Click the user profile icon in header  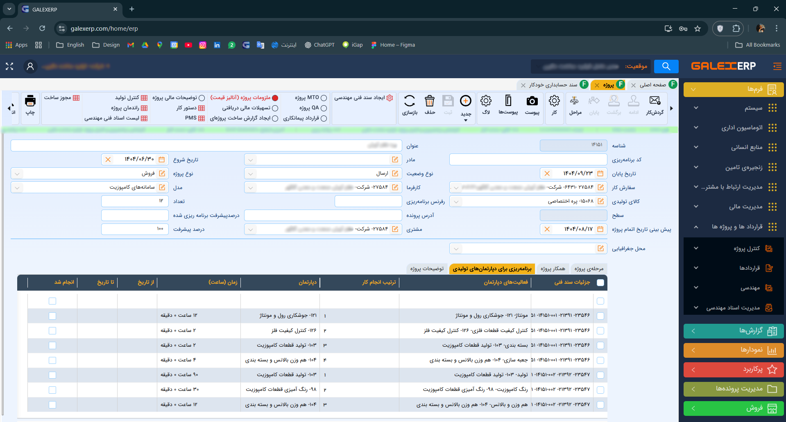click(x=30, y=66)
